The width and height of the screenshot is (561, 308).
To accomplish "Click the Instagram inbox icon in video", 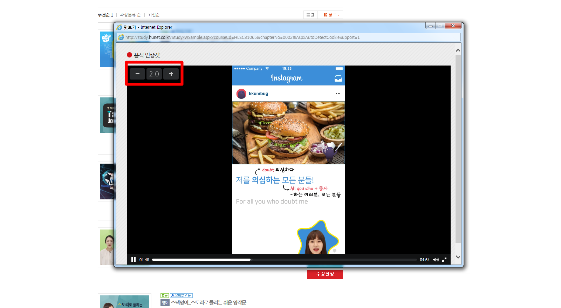I will pyautogui.click(x=338, y=78).
